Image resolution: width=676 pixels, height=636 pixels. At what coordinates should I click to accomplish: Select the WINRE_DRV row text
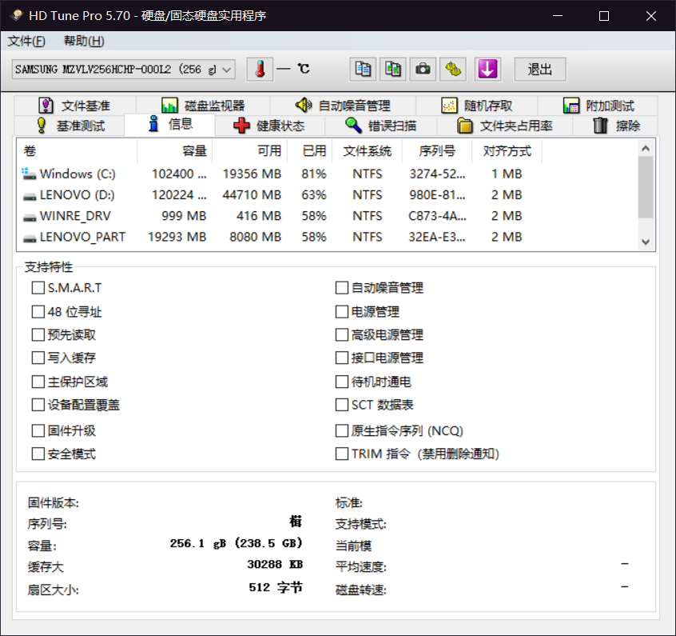click(75, 215)
